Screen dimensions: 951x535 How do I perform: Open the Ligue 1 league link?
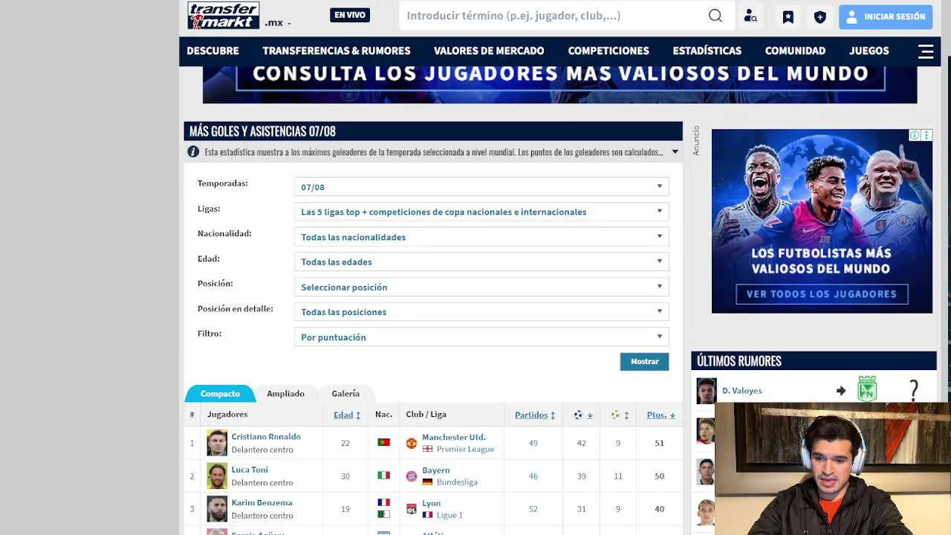(x=449, y=515)
